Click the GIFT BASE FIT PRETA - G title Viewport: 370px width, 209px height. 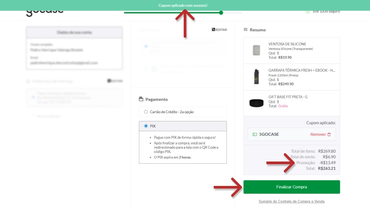[288, 97]
